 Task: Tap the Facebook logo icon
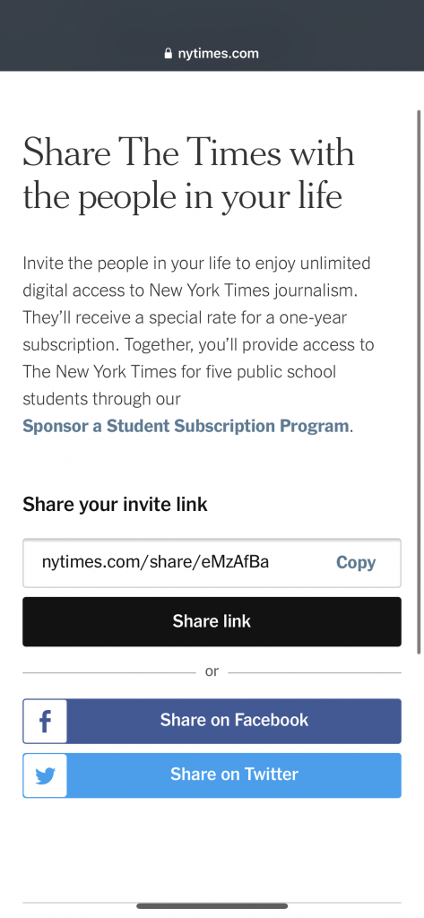(x=45, y=722)
